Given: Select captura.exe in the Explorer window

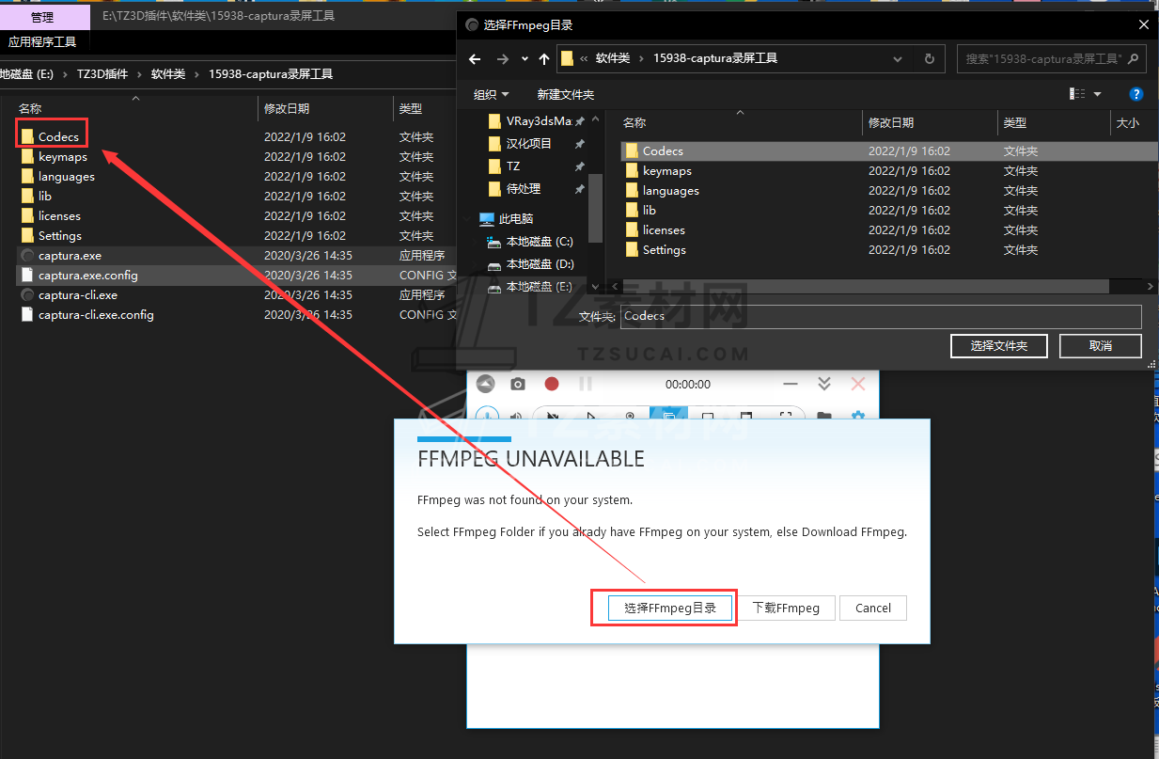Looking at the screenshot, I should (235, 256).
